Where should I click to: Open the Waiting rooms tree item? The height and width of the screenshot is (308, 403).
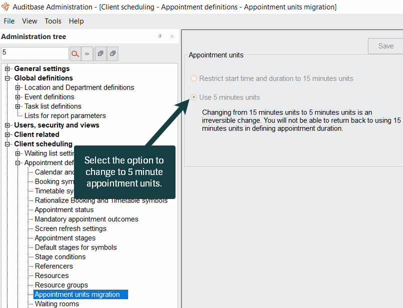[57, 304]
